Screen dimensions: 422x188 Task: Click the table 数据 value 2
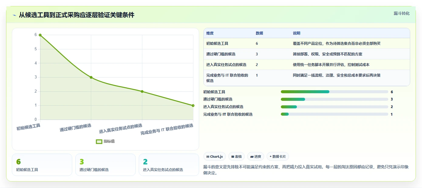257,65
